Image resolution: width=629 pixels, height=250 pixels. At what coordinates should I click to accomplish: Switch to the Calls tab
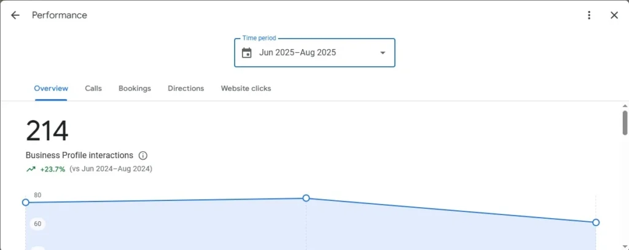click(93, 88)
